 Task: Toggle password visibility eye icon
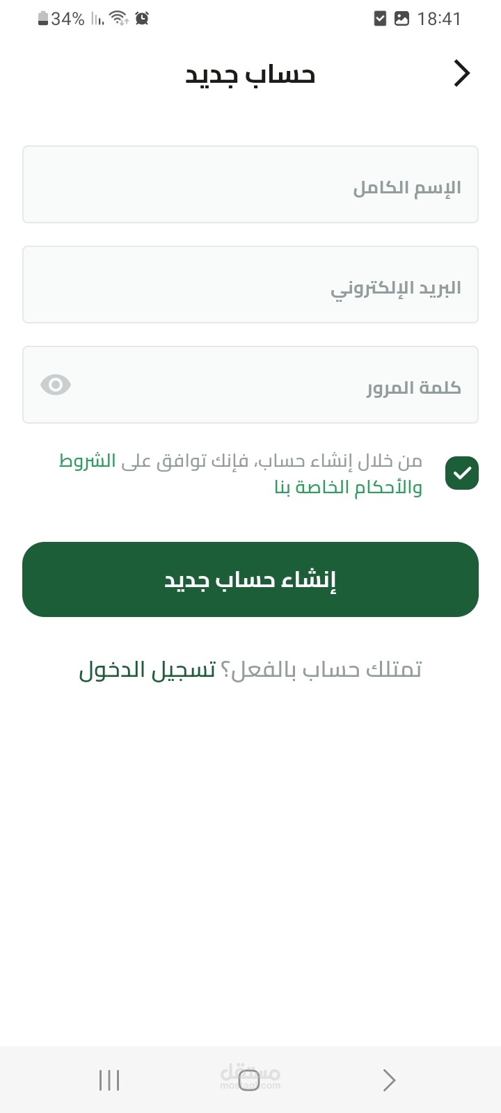(x=56, y=385)
